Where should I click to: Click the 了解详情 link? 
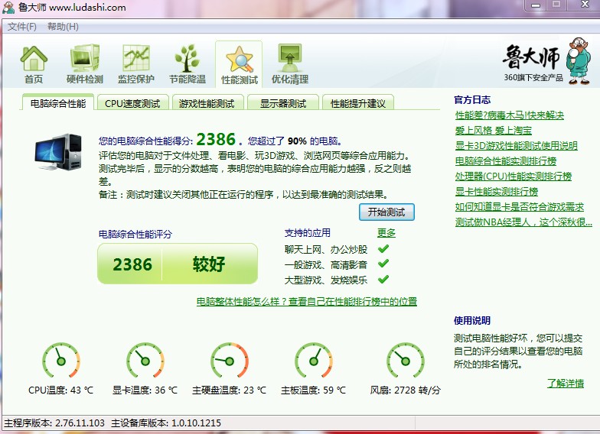pos(565,383)
